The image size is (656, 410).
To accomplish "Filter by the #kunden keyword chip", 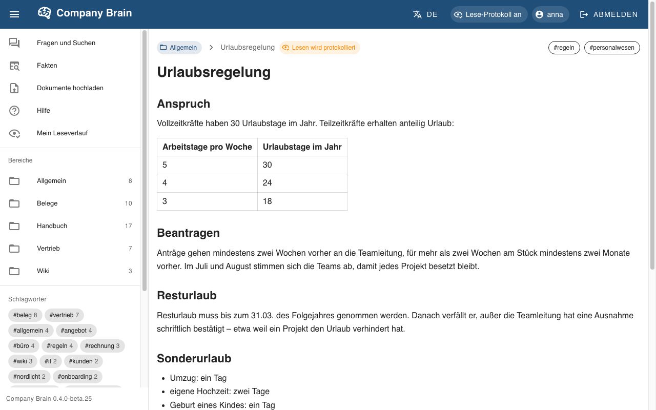I will (x=84, y=361).
